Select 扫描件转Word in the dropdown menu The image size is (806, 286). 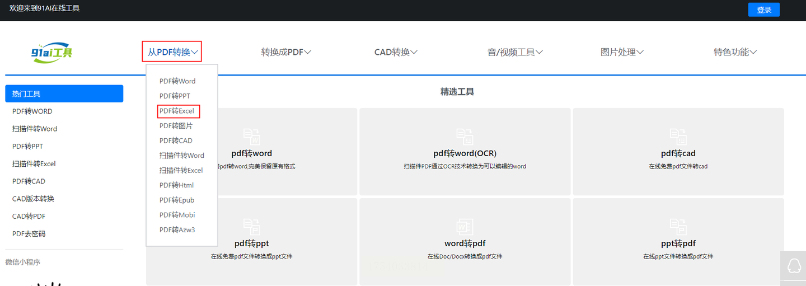[x=182, y=156]
